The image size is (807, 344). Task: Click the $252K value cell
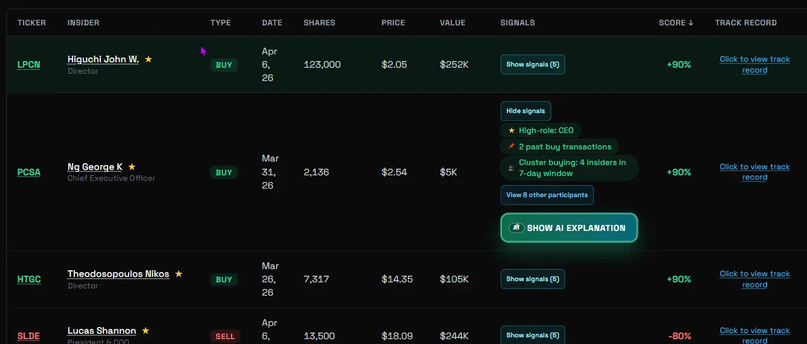tap(454, 65)
